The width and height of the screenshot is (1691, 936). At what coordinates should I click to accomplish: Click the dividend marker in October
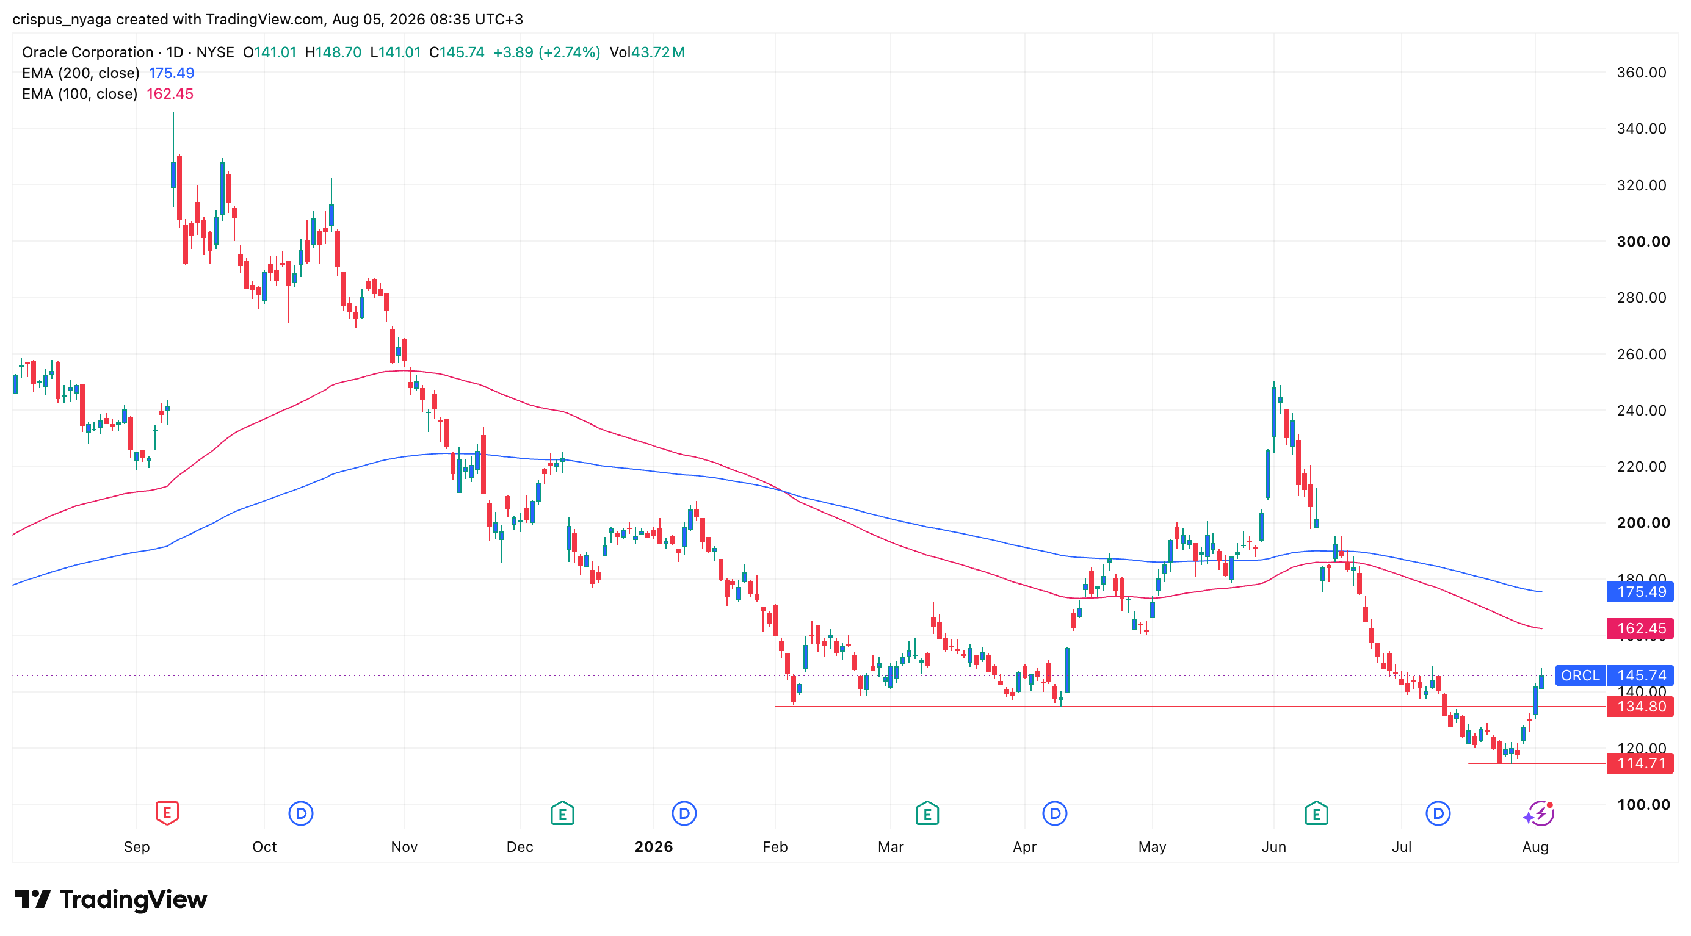point(300,813)
